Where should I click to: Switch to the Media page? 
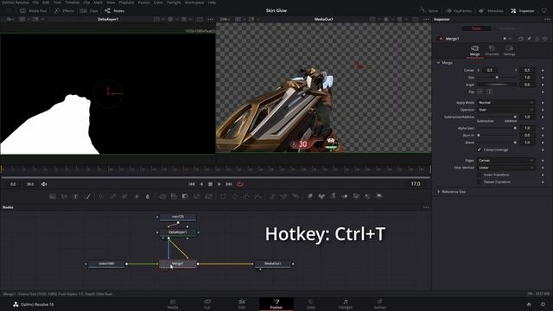pos(173,304)
